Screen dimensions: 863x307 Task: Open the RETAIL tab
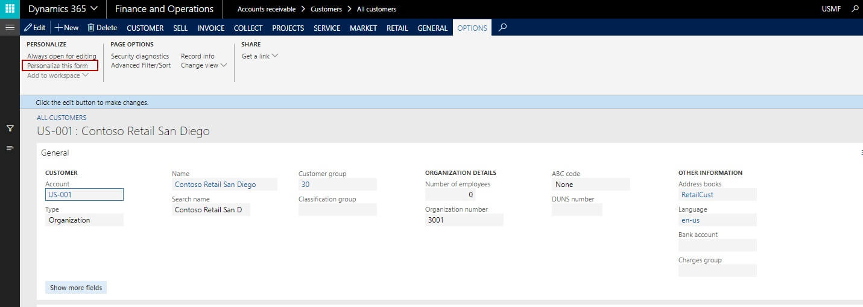(397, 28)
